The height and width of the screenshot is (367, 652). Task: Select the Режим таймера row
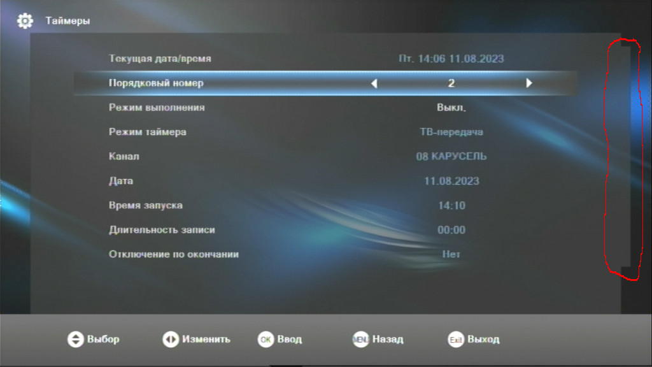[x=325, y=132]
